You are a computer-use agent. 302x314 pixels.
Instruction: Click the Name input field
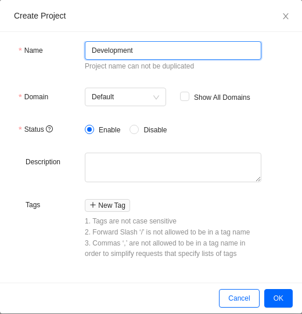[x=173, y=50]
